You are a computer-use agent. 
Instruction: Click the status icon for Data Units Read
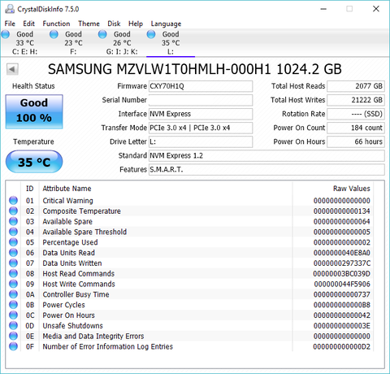[13, 253]
